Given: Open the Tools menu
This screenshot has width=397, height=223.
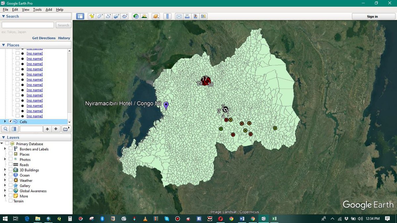Looking at the screenshot, I should pos(37,10).
